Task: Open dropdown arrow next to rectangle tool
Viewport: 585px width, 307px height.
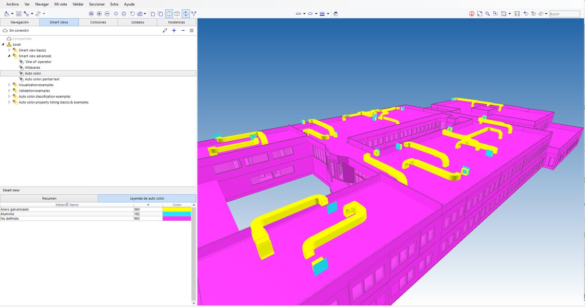Action: (x=304, y=14)
